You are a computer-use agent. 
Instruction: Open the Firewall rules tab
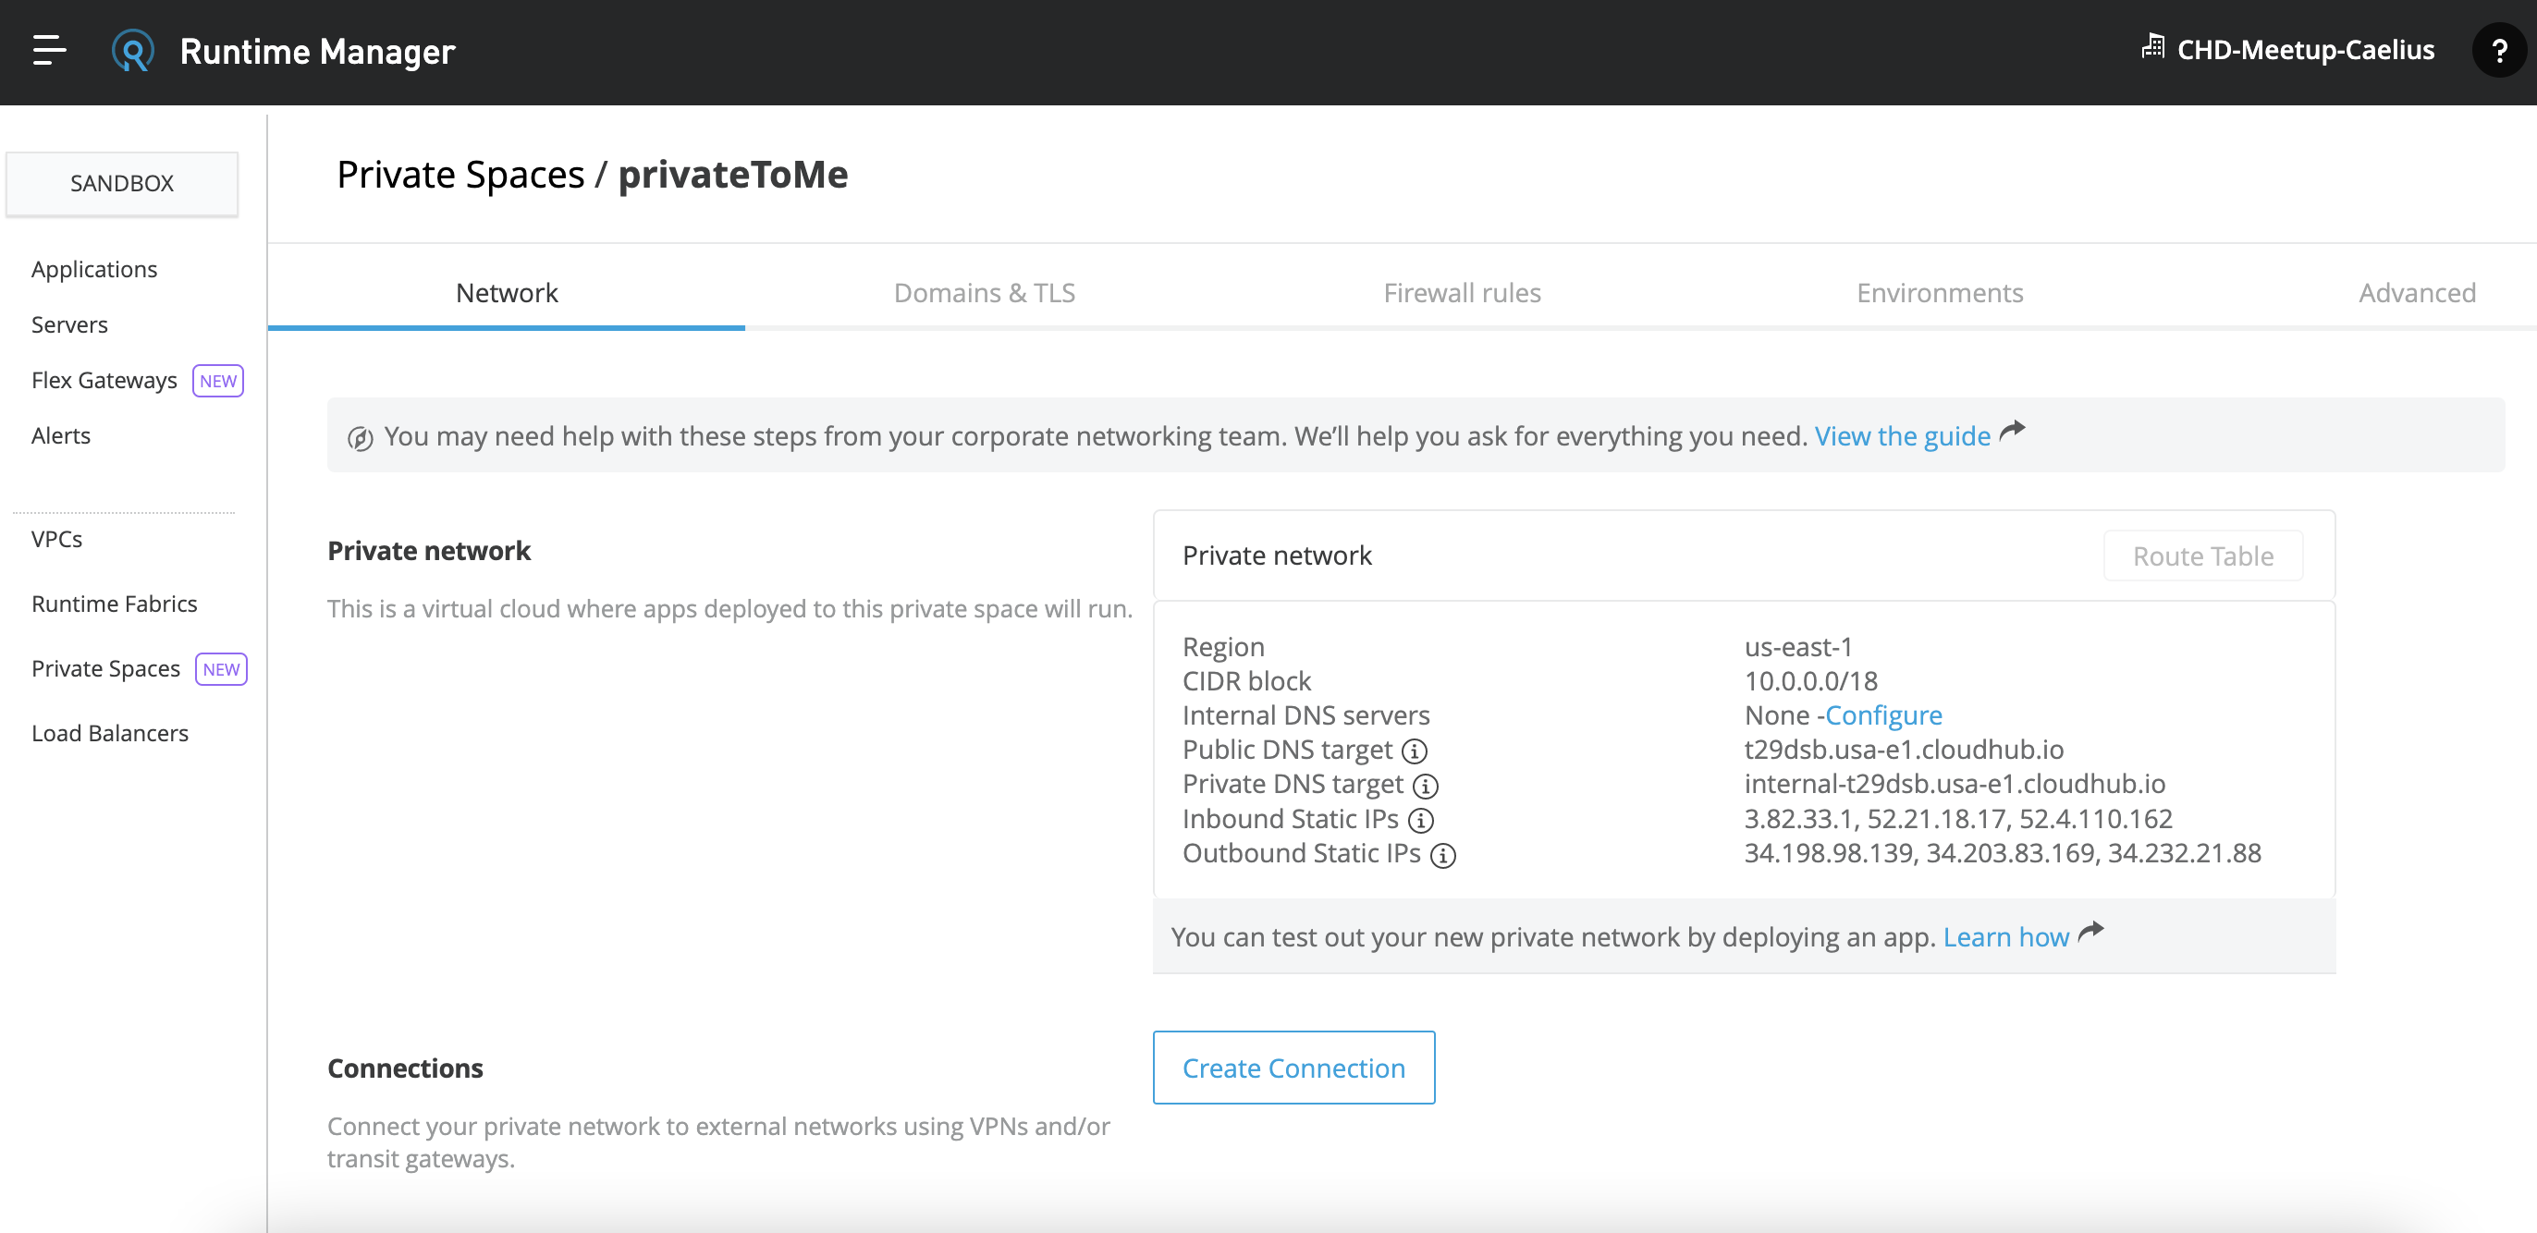(x=1462, y=292)
